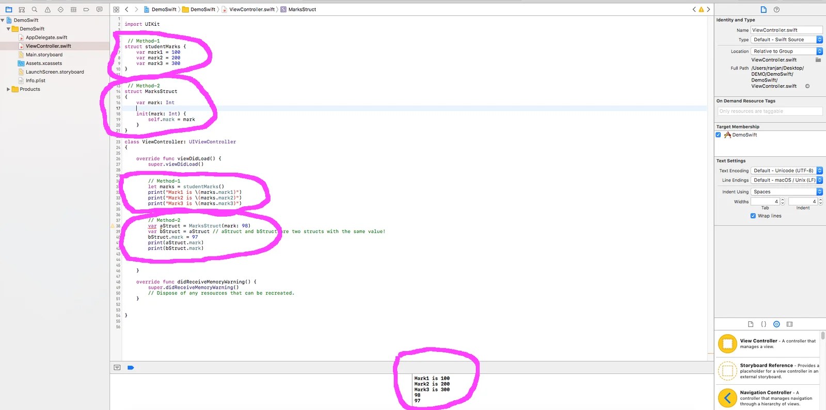
Task: Select AppDelegate.swift in project navigator
Action: coord(46,37)
